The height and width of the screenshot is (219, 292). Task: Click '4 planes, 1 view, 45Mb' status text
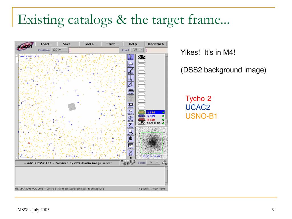pos(152,189)
